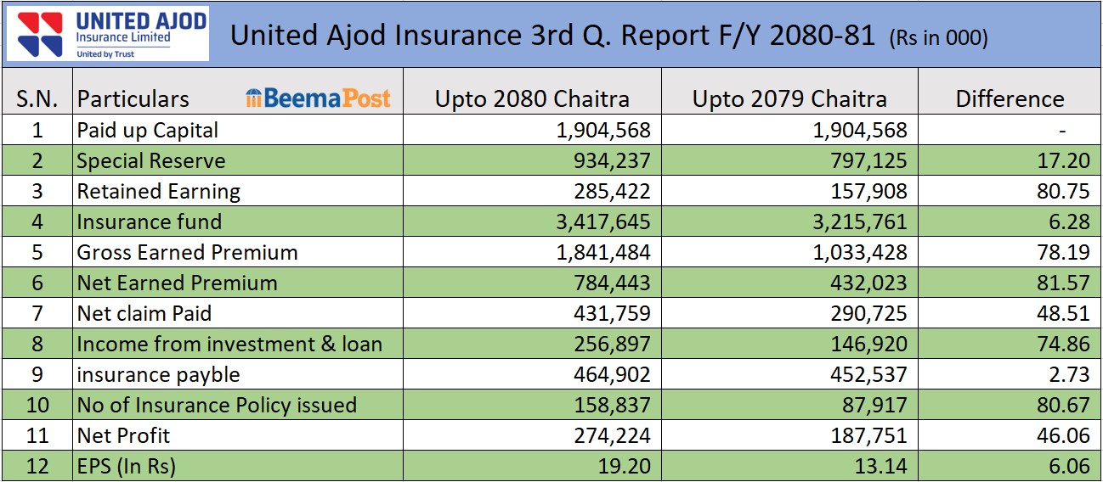Click the Upto 2080 Chaitra header

pos(532,98)
